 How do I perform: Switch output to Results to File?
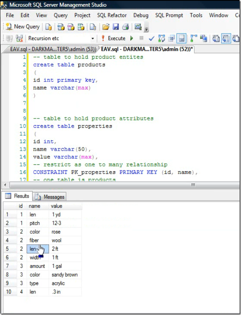(236, 38)
